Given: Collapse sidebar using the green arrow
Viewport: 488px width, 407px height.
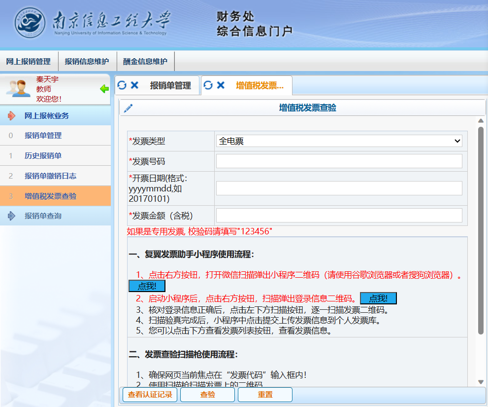Looking at the screenshot, I should (x=104, y=89).
